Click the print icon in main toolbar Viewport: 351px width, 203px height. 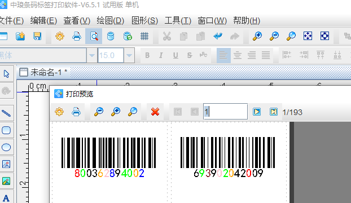coord(77,36)
